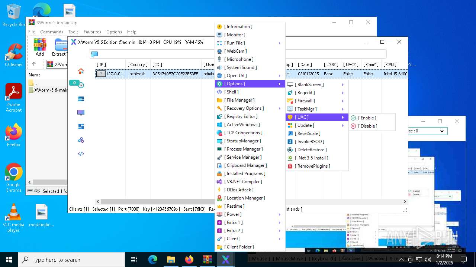Open the TCP Connections icon entry

pos(219,133)
